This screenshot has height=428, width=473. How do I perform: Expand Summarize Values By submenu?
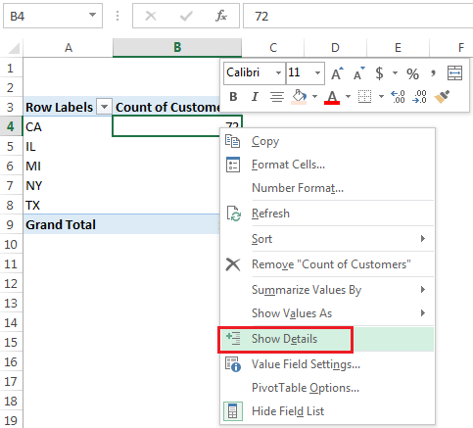327,290
